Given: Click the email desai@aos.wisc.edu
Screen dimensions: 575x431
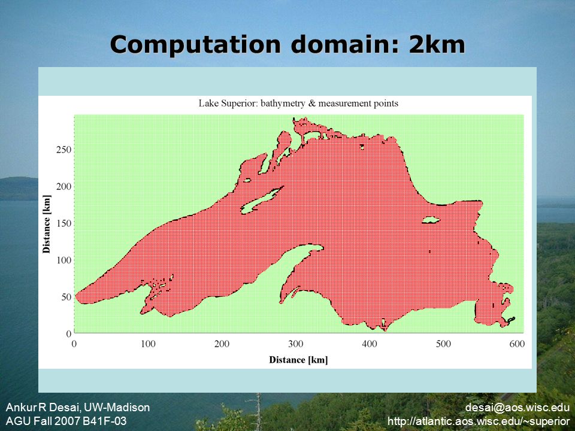Looking at the screenshot, I should point(517,407).
